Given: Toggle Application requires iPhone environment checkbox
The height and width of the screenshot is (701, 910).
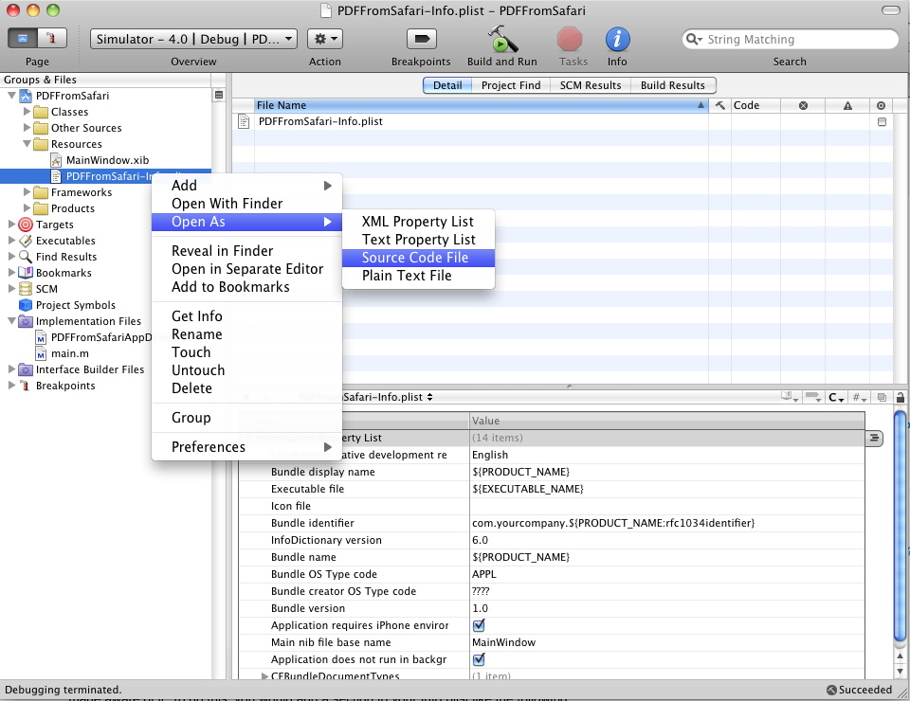Looking at the screenshot, I should [479, 625].
